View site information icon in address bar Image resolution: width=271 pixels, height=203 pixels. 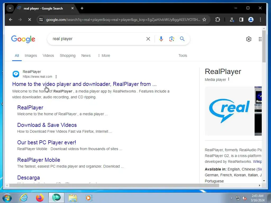click(41, 20)
